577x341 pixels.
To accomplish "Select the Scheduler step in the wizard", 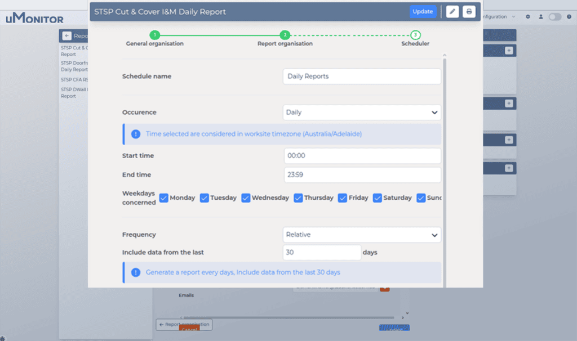I will pyautogui.click(x=415, y=34).
